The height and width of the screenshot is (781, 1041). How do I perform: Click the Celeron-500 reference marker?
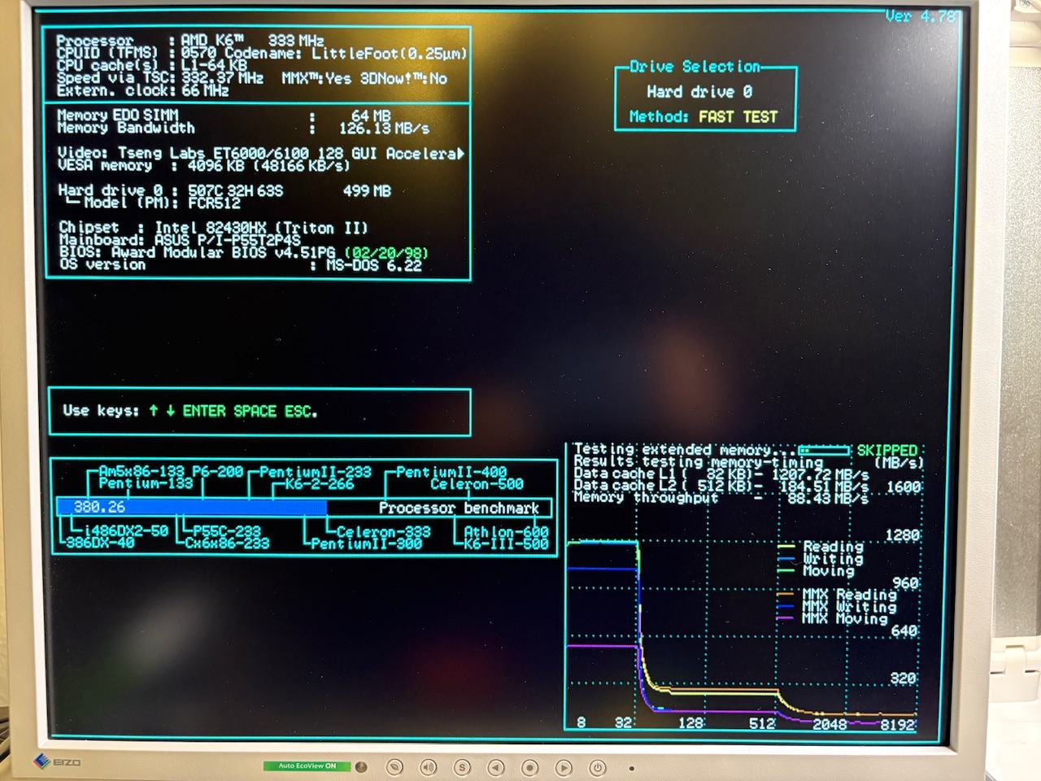pos(477,484)
